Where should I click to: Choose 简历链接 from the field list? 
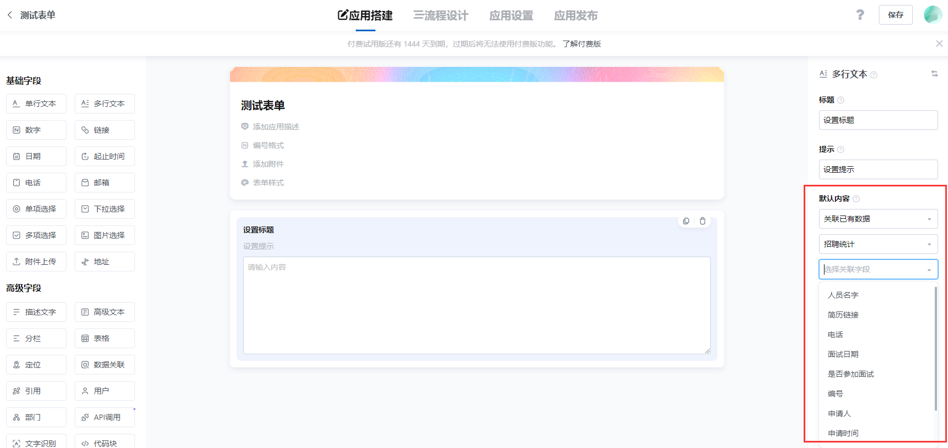[877, 315]
